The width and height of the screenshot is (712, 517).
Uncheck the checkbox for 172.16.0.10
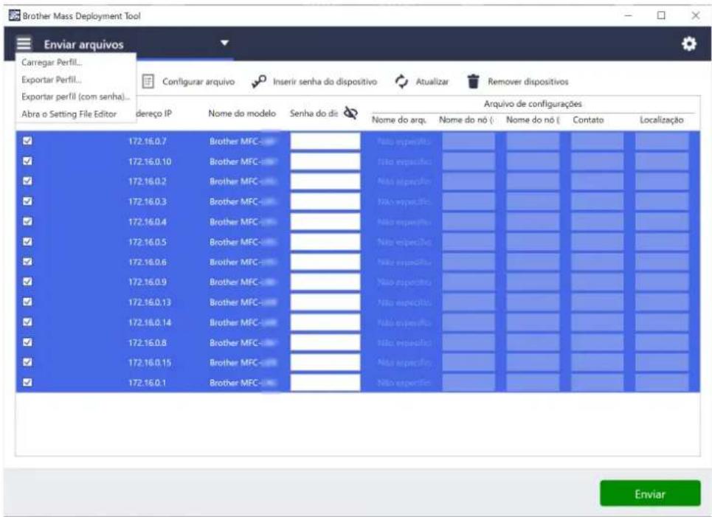[27, 161]
